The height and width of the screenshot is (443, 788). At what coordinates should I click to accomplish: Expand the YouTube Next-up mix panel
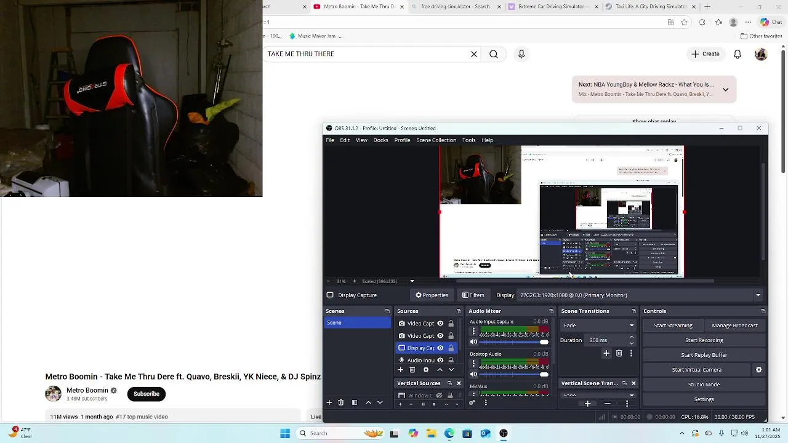[725, 89]
